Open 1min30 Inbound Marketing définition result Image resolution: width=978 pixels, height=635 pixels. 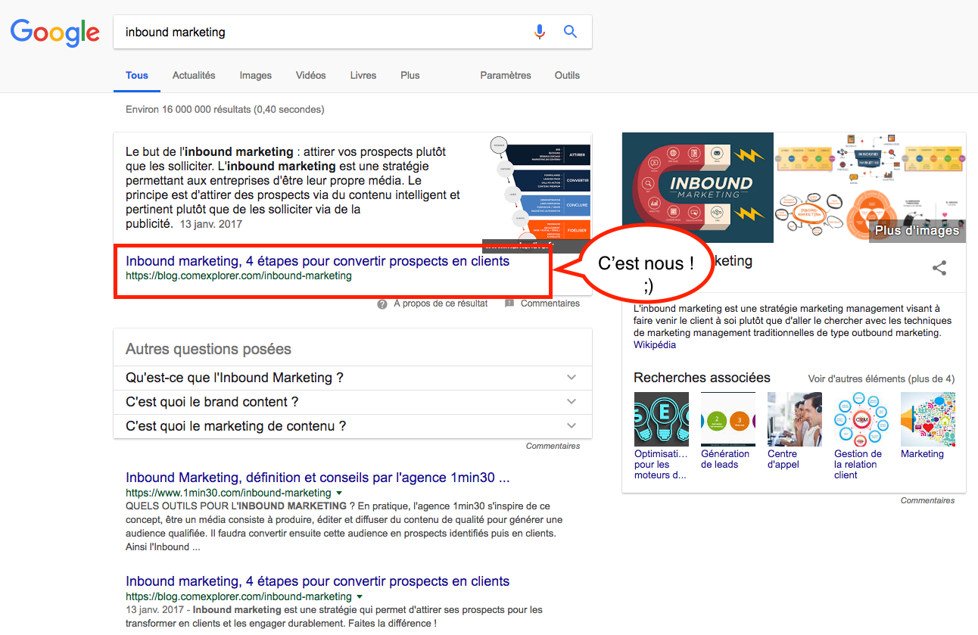pos(317,478)
